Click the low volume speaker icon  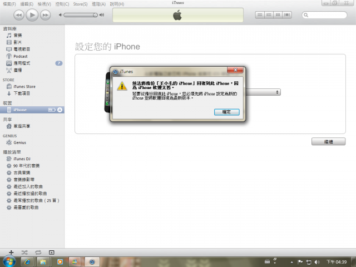(x=61, y=15)
